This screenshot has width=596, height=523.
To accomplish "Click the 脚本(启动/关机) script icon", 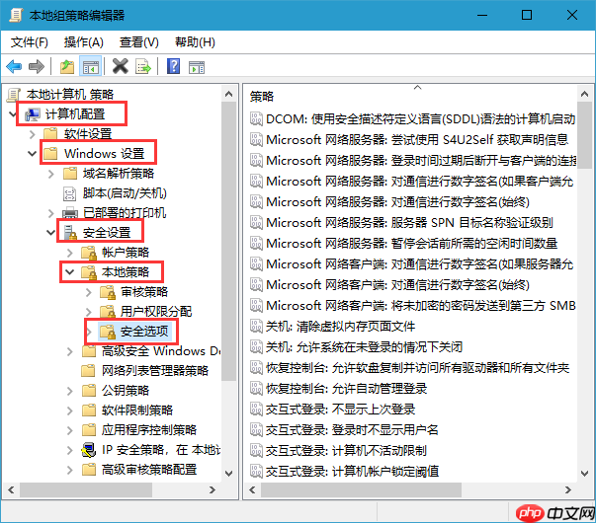I will coord(69,193).
